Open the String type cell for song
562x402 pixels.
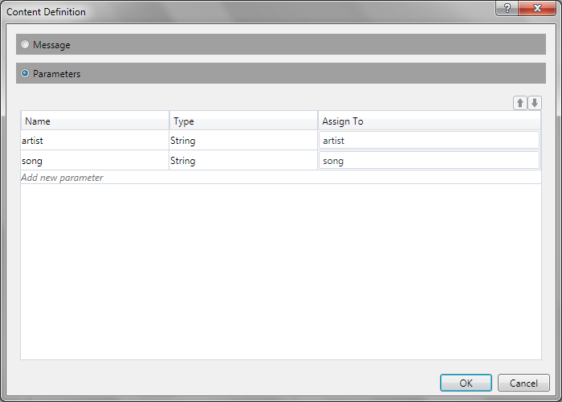[x=243, y=161]
